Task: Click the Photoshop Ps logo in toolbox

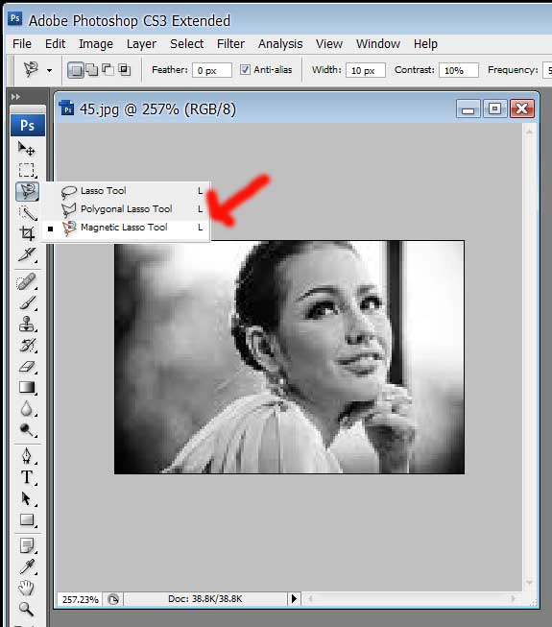Action: [28, 125]
